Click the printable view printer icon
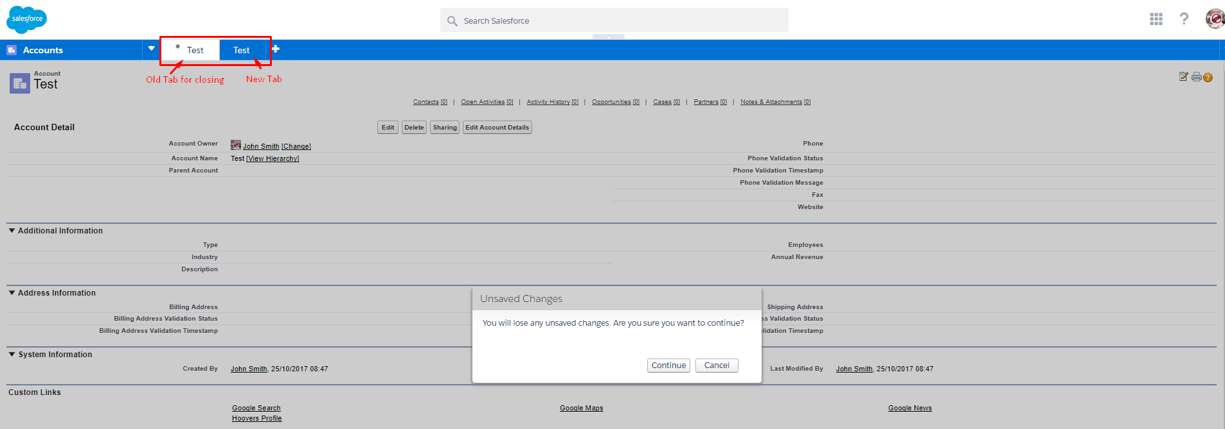The height and width of the screenshot is (429, 1225). [1196, 77]
